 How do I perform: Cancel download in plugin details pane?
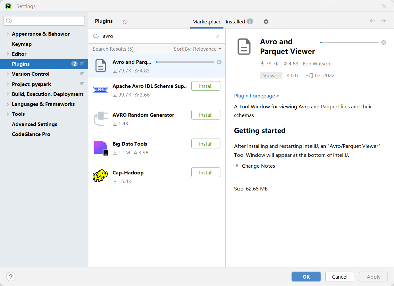pos(383,42)
